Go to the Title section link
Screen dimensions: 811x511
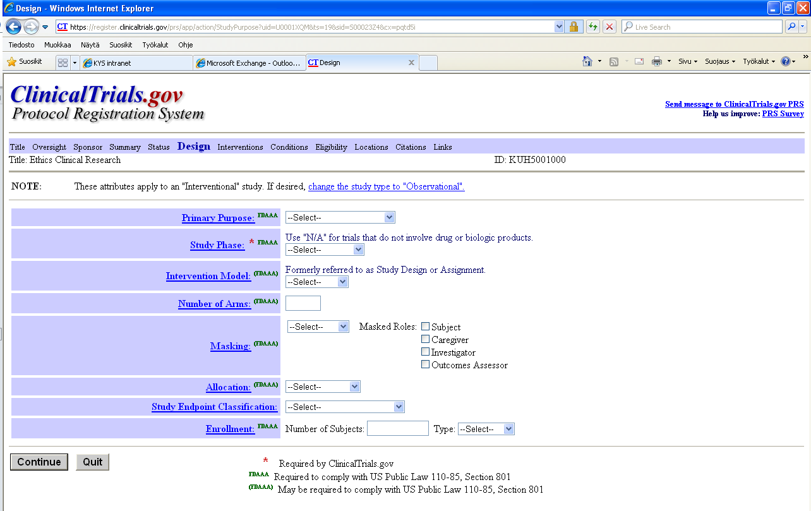coord(18,147)
